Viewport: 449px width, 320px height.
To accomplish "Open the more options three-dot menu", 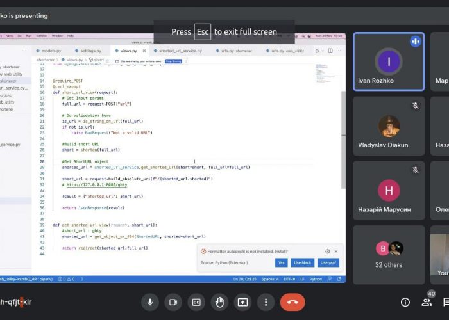I will click(x=266, y=302).
